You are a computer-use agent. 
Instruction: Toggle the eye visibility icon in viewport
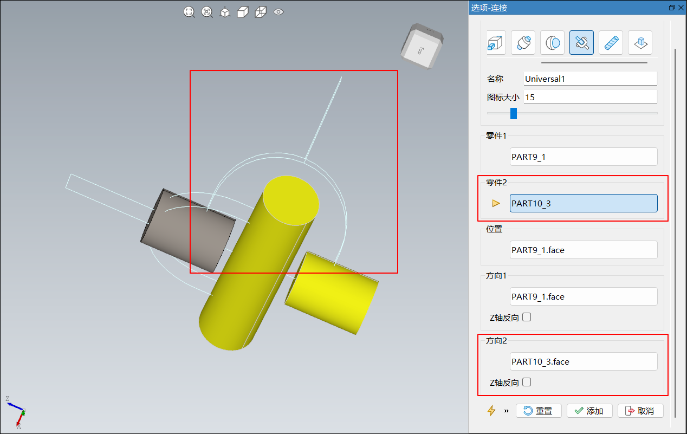278,11
